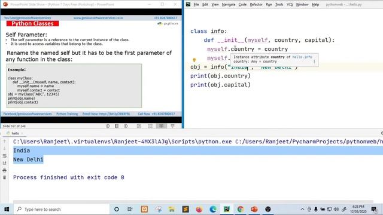The image size is (383, 215).
Task: Open the Windows Start menu
Action: [7, 209]
